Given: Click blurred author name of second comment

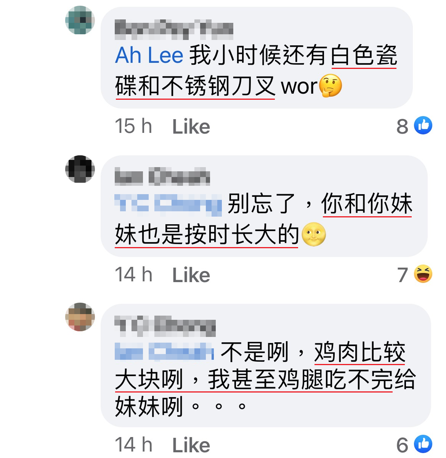Looking at the screenshot, I should pos(162,177).
